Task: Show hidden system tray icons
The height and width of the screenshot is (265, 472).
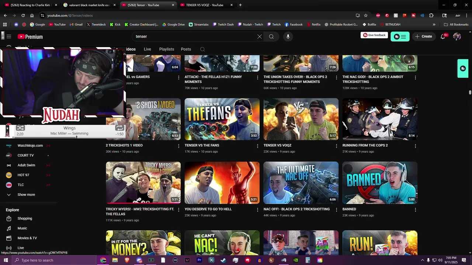Action: [x=422, y=260]
